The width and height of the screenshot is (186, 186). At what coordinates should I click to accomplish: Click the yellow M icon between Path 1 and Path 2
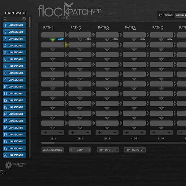click(x=66, y=45)
